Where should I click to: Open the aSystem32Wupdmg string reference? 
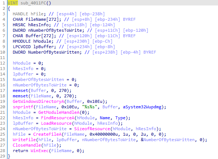pyautogui.click(x=142, y=107)
